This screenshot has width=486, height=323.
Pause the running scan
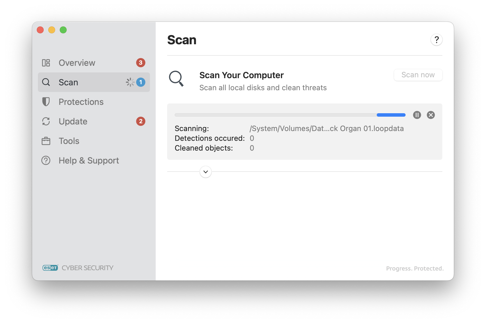coord(417,115)
